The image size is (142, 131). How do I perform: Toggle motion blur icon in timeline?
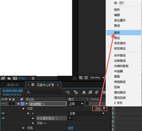(x=97, y=92)
